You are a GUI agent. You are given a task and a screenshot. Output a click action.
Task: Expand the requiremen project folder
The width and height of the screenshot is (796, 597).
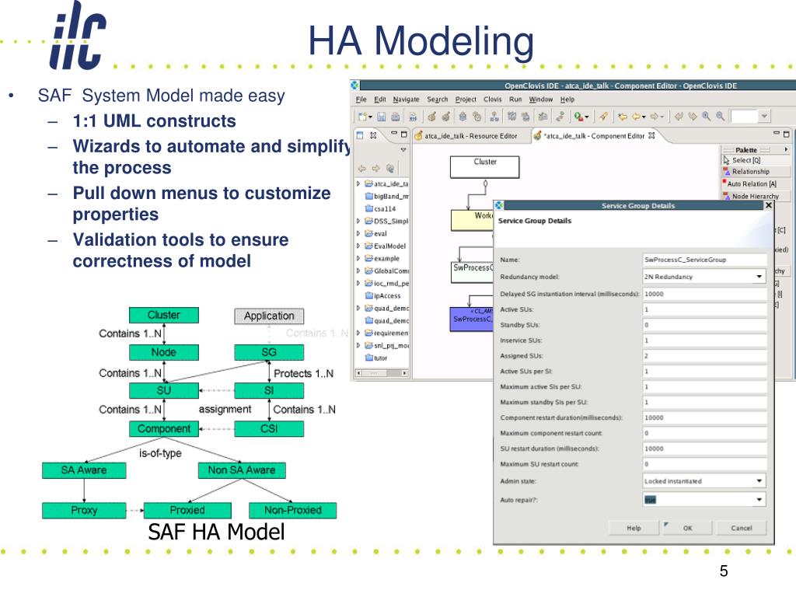(358, 333)
